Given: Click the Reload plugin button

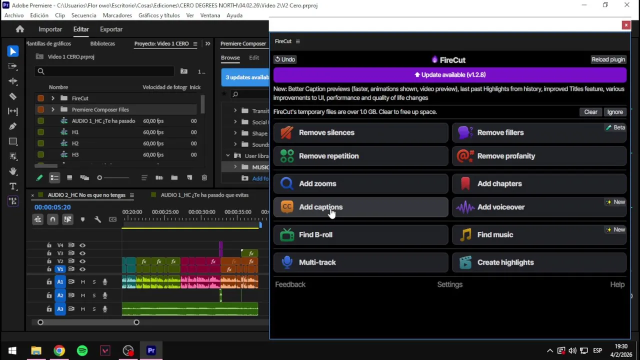Looking at the screenshot, I should 608,59.
